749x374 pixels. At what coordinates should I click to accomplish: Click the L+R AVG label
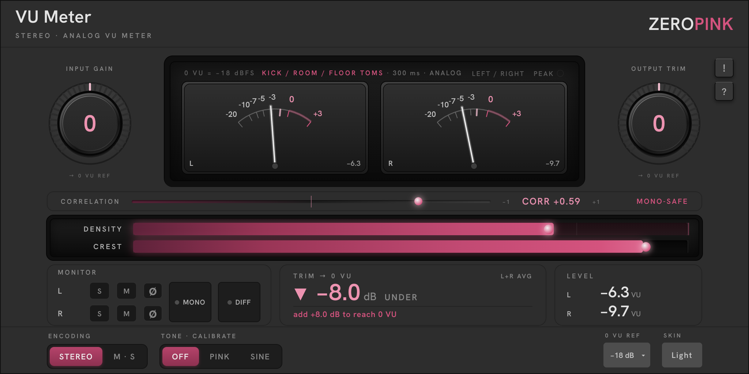(x=516, y=276)
